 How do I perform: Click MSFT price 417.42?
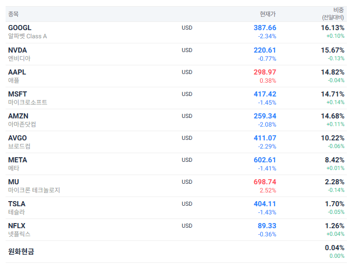[x=265, y=94]
